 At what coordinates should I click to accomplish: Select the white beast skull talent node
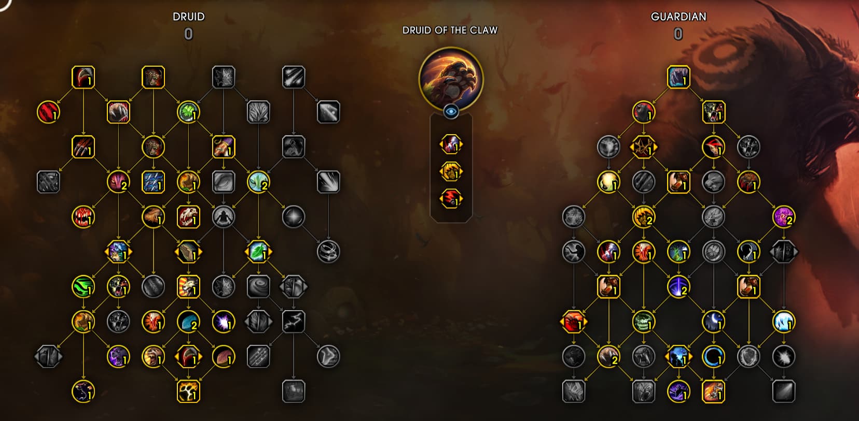tap(188, 217)
